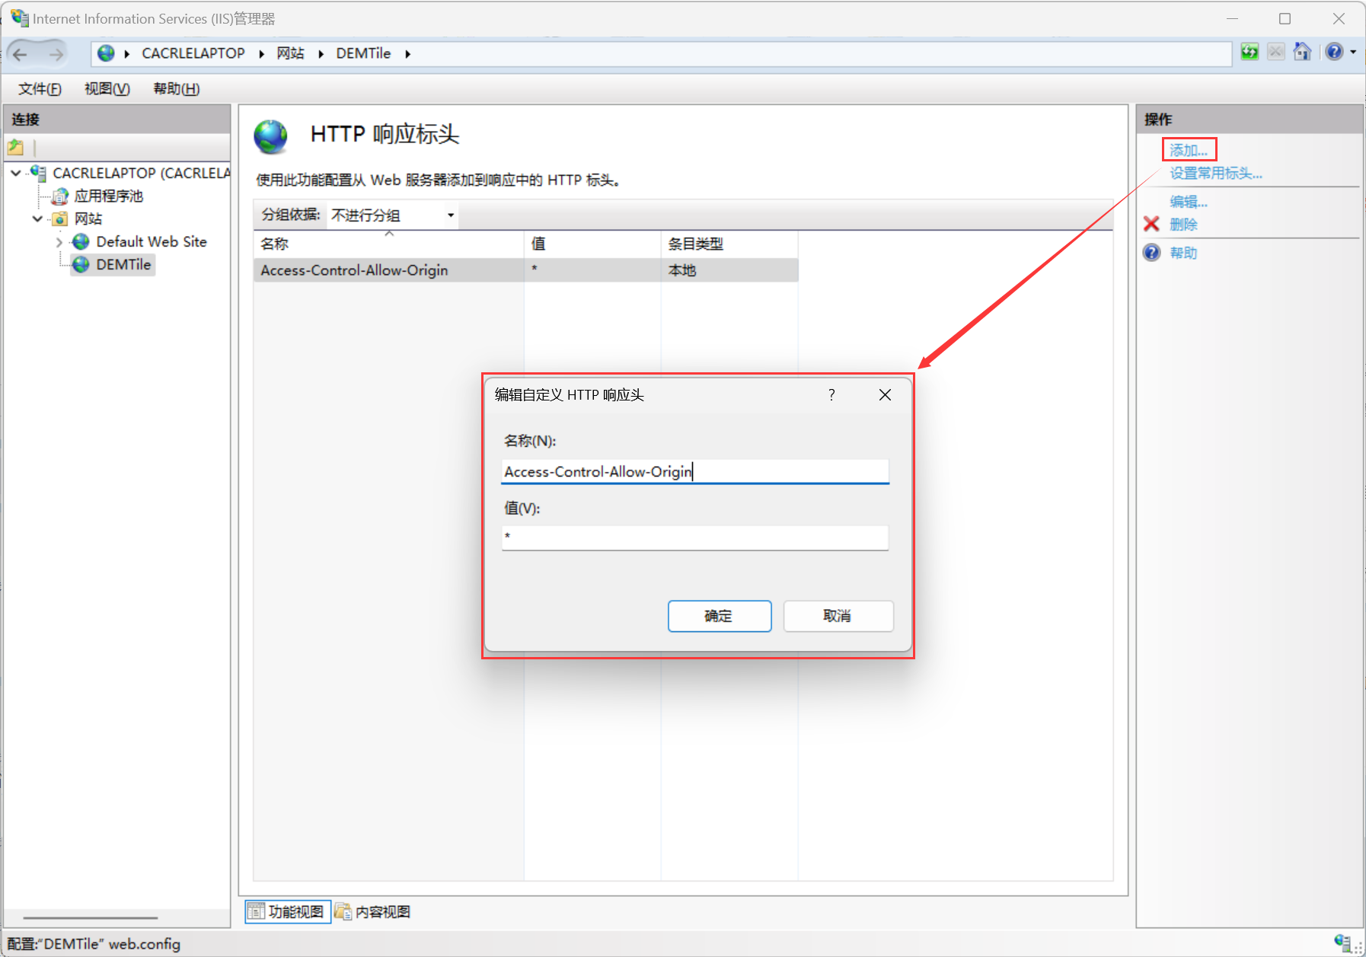Click the CACRLELAPTOP server icon in tree
This screenshot has height=957, width=1366.
tap(38, 173)
